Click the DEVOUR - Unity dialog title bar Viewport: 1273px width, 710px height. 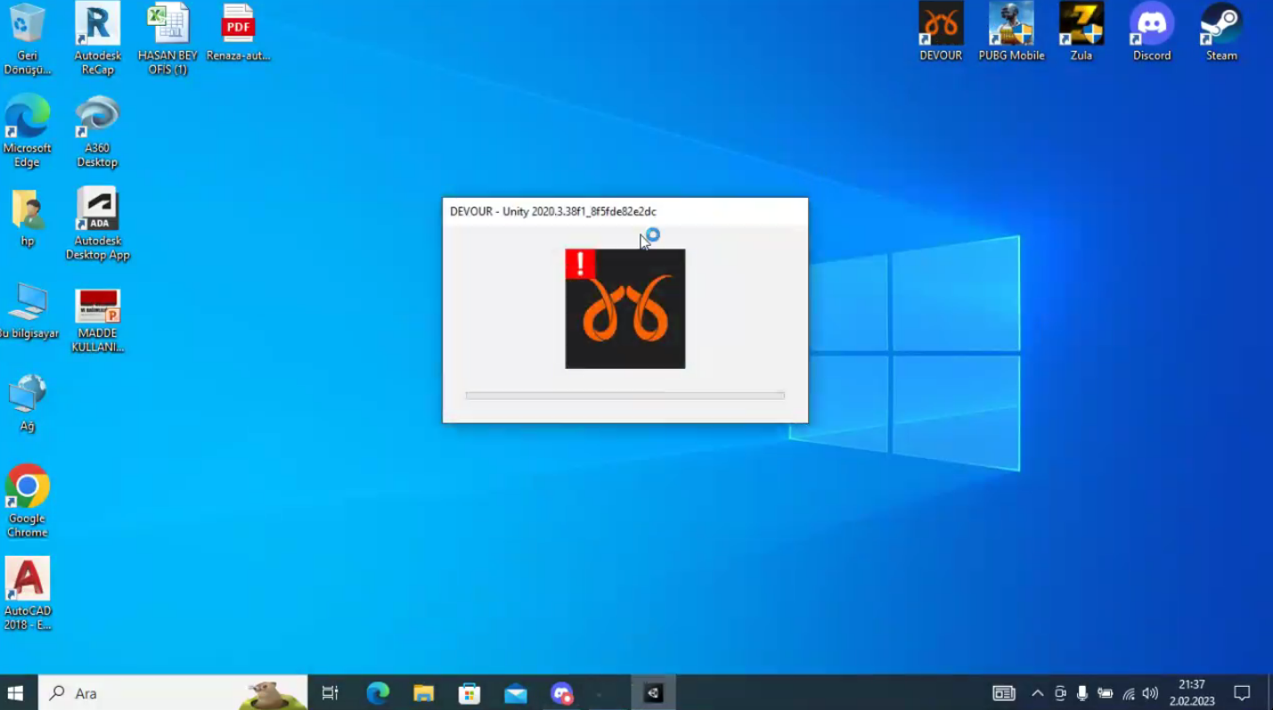pos(625,211)
